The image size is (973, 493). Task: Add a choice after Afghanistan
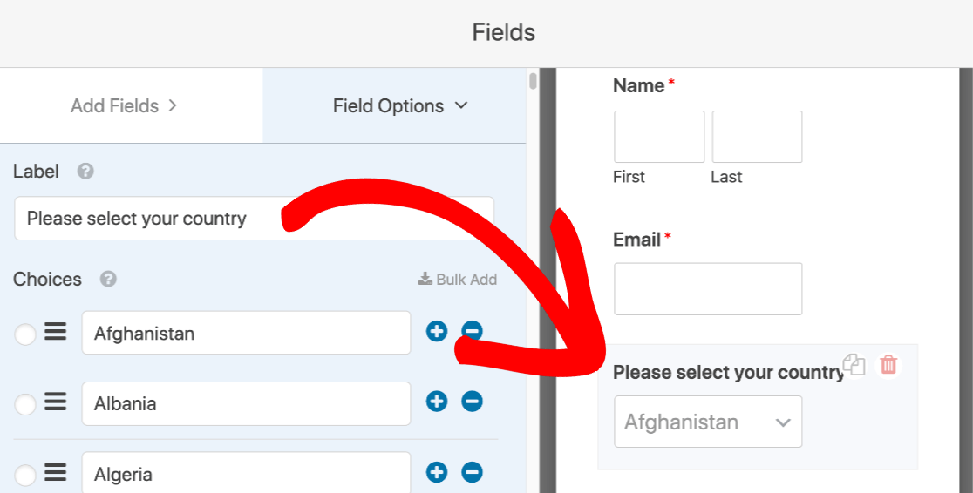[x=437, y=331]
